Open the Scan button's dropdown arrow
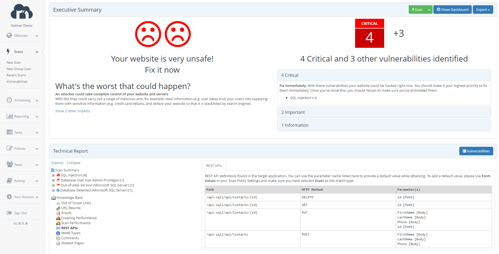Screen dimensions: 499x254 tap(429, 10)
